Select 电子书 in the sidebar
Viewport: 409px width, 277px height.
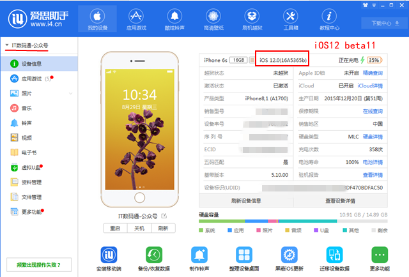coord(40,153)
